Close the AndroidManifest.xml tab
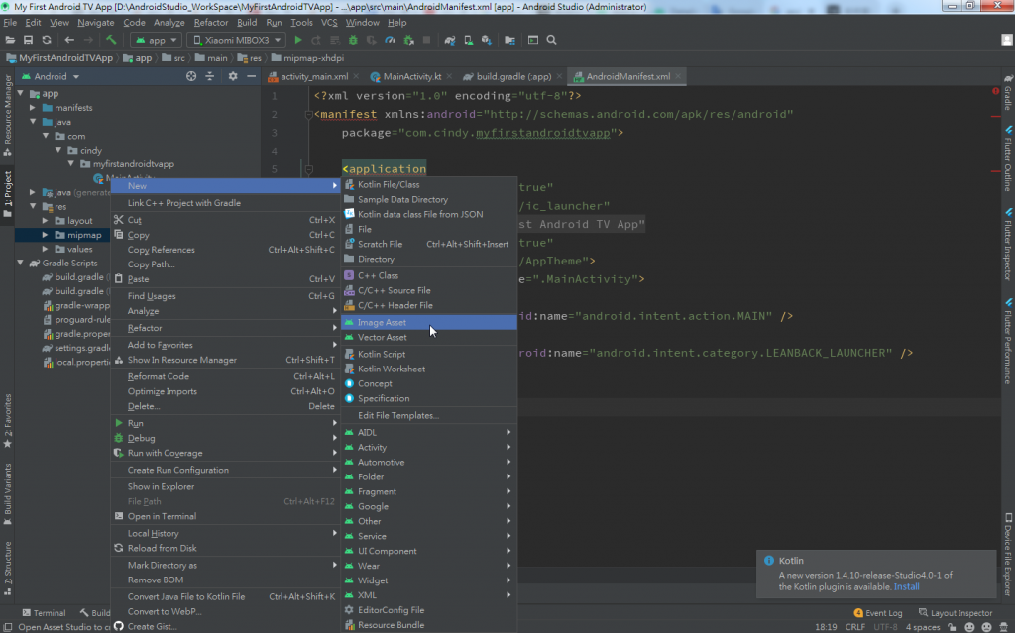The width and height of the screenshot is (1015, 633). pyautogui.click(x=678, y=76)
